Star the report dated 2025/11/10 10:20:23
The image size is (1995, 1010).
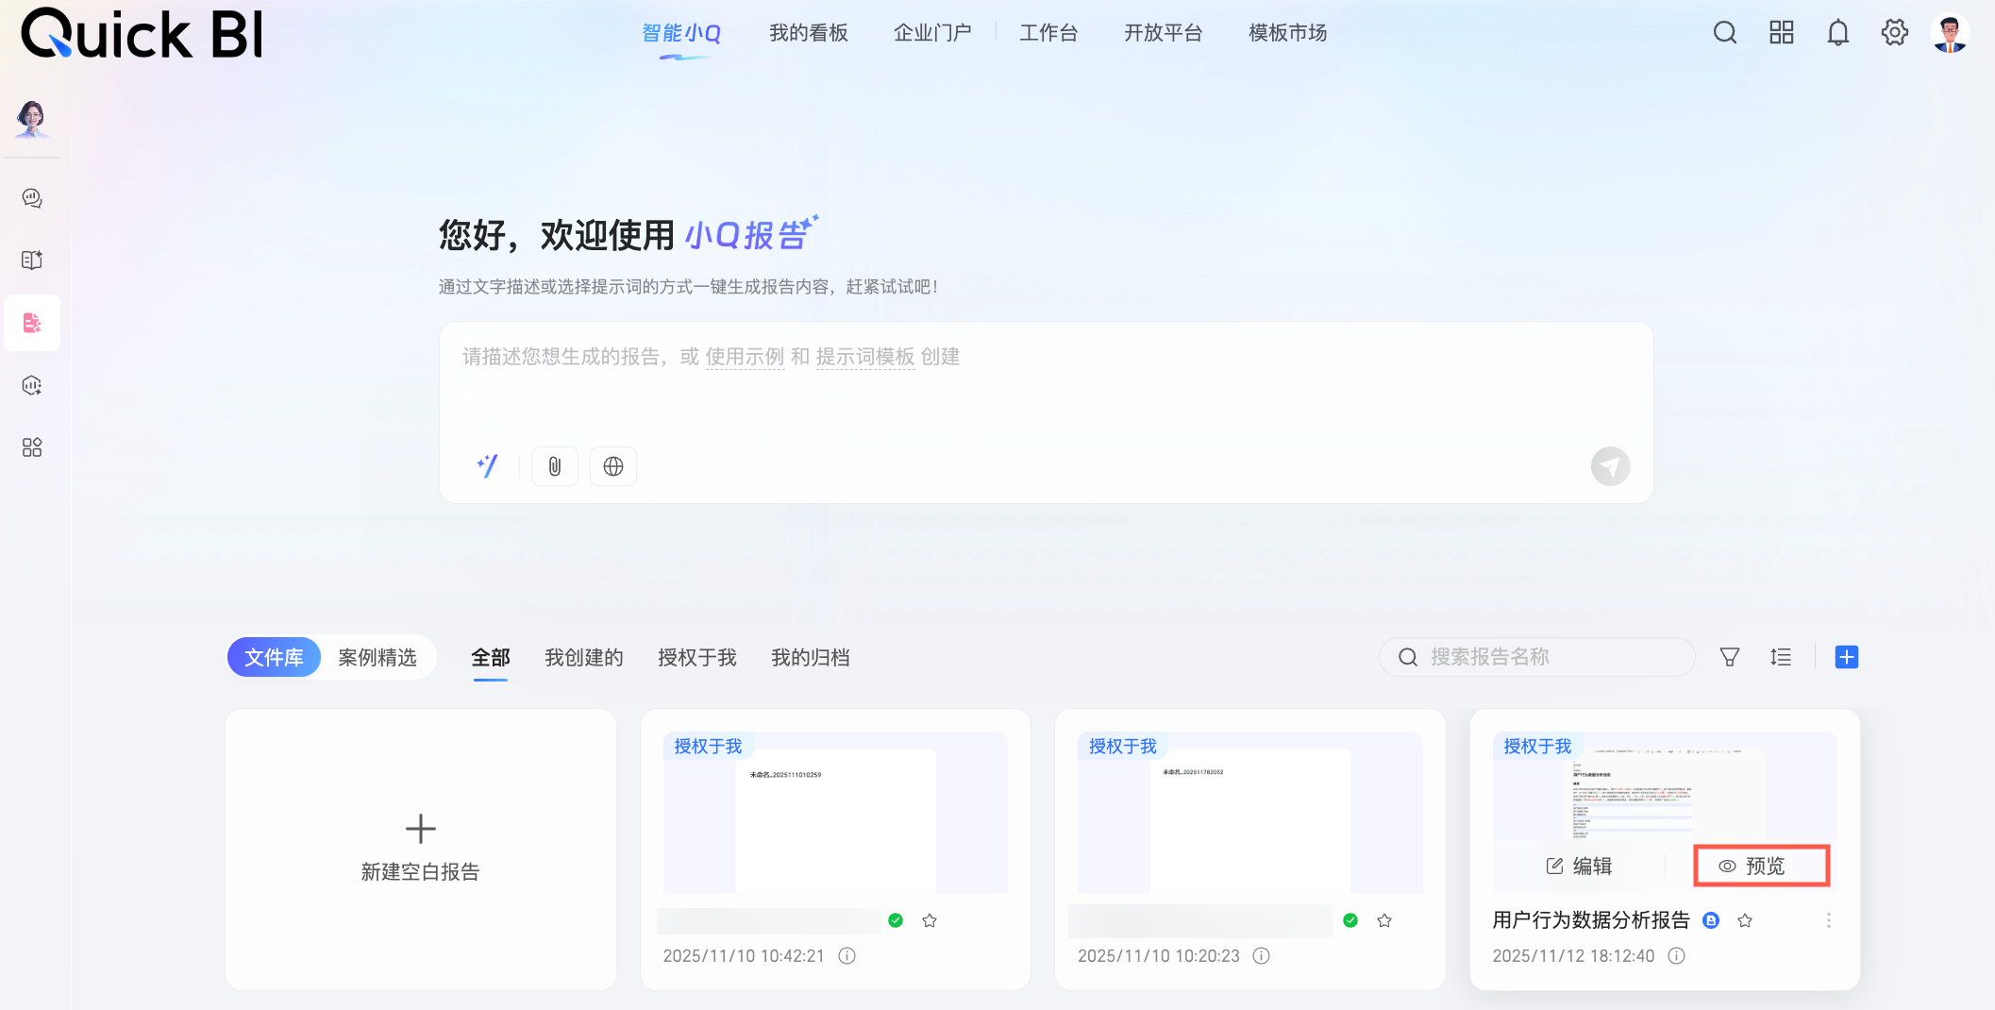[1384, 920]
